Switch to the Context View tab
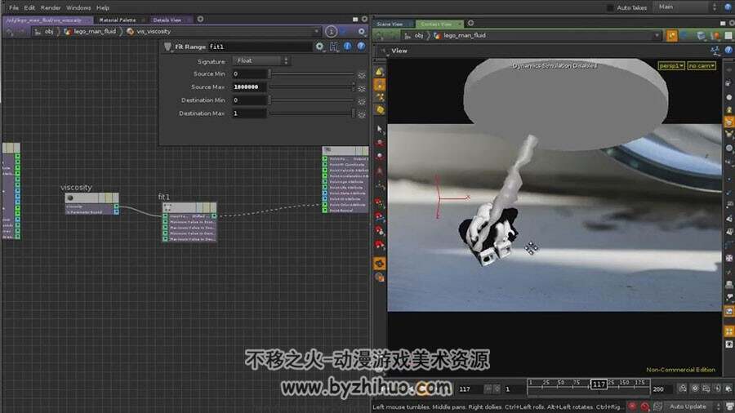 pyautogui.click(x=436, y=24)
